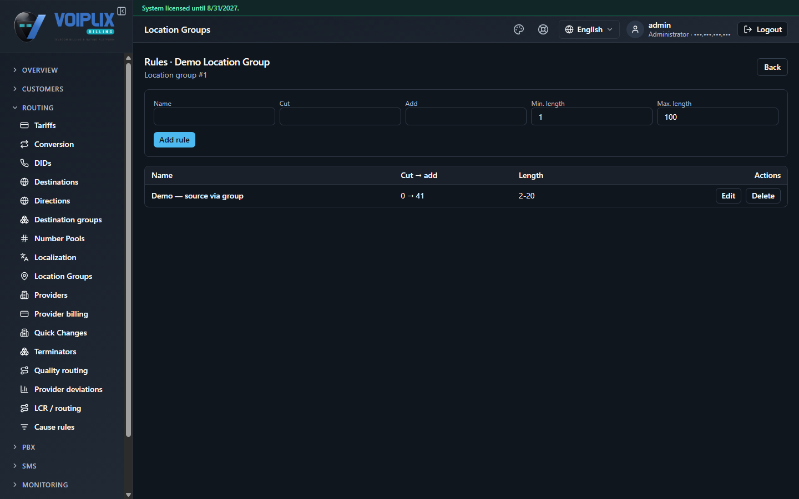This screenshot has width=799, height=499.
Task: Click the Add input field
Action: (466, 116)
